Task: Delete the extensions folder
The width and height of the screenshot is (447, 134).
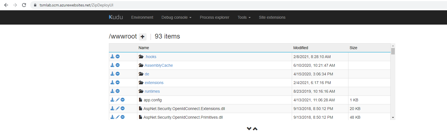Action: point(118,82)
